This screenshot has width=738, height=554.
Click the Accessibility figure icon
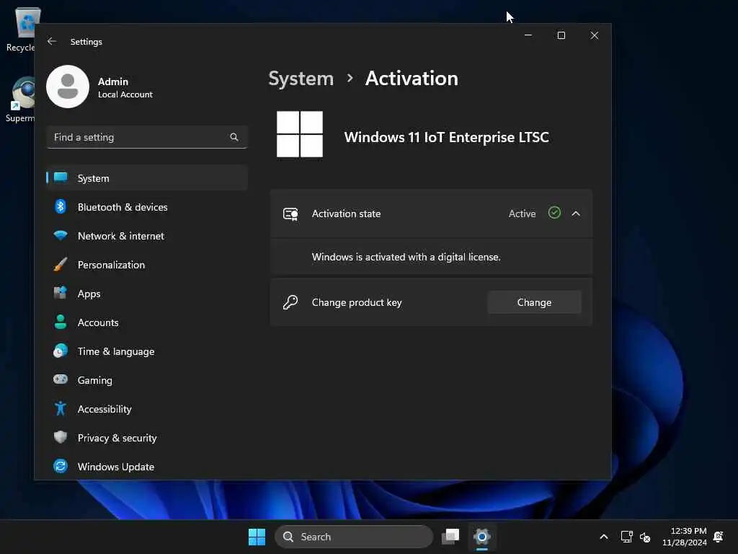click(x=61, y=408)
